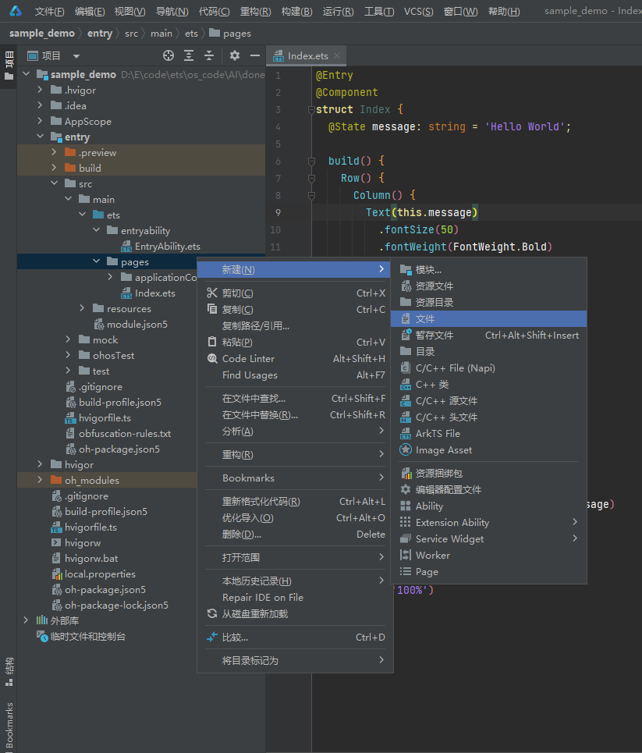Click the copy icon beside 复制(C)

point(211,309)
